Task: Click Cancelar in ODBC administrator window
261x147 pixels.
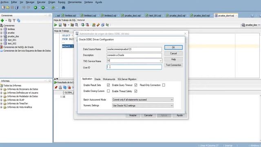Action: click(x=148, y=115)
